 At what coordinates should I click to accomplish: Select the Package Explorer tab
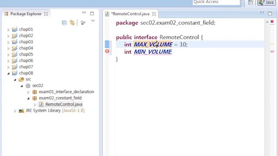point(26,14)
